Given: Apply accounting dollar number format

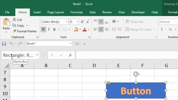Looking at the screenshot, I should 162,29.
